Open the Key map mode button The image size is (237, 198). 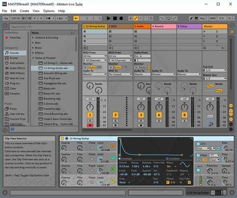coord(202,18)
